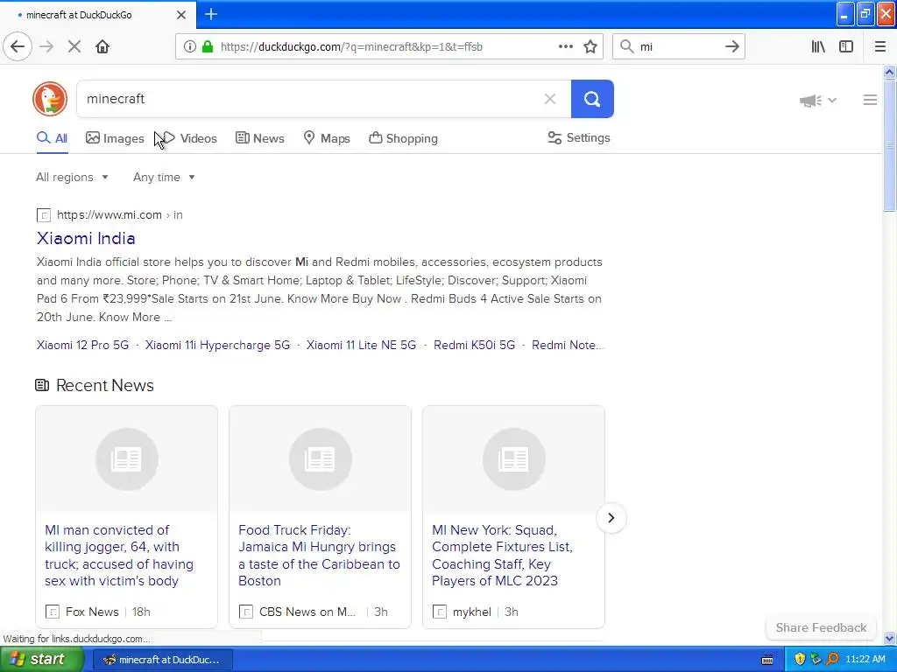Image resolution: width=897 pixels, height=672 pixels.
Task: Click the green secure connection padlock
Action: [208, 47]
